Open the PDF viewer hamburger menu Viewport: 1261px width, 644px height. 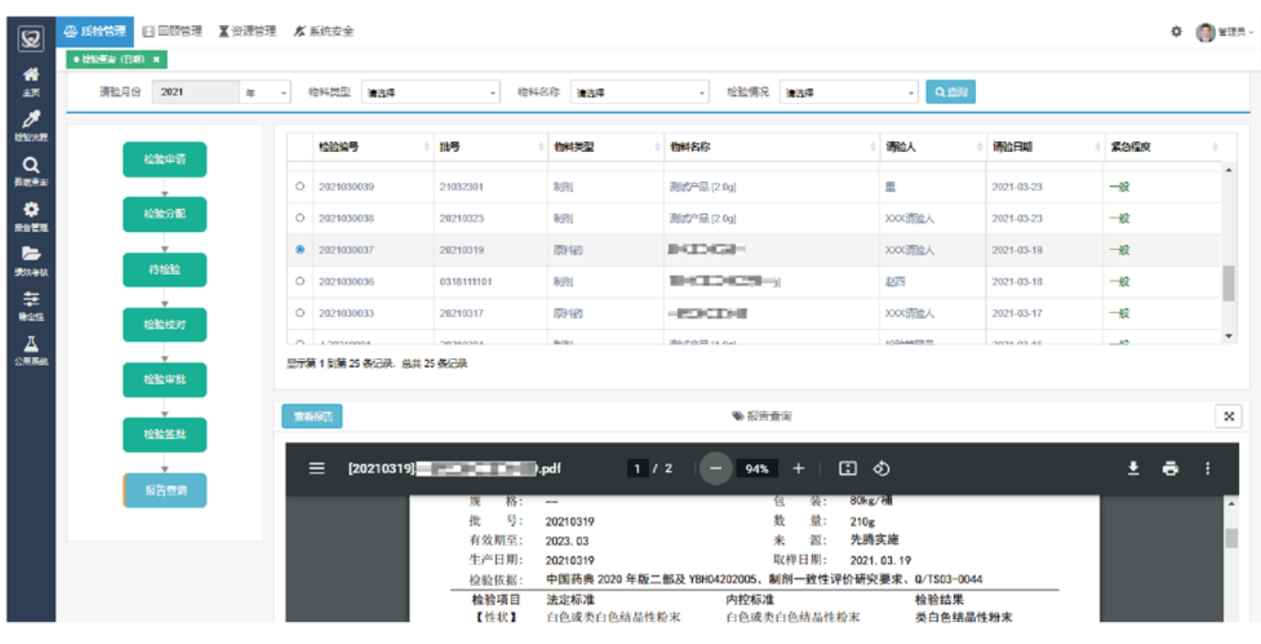point(317,468)
